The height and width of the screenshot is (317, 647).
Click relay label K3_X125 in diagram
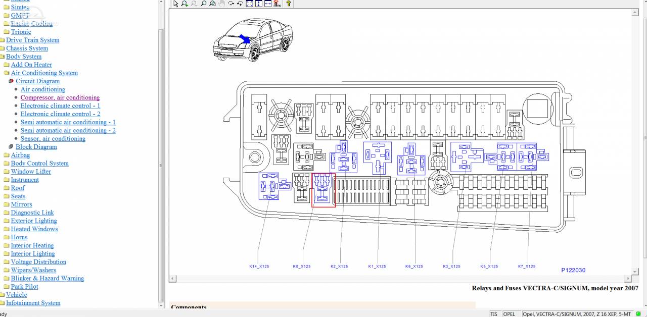452,267
